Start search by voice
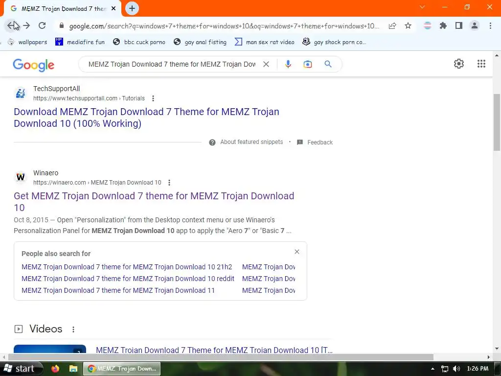Viewport: 501px width, 376px height. (x=288, y=64)
